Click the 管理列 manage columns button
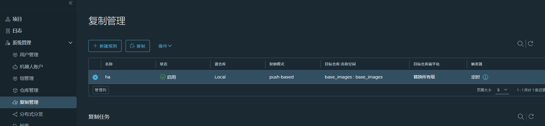This screenshot has width=545, height=126. tap(101, 90)
